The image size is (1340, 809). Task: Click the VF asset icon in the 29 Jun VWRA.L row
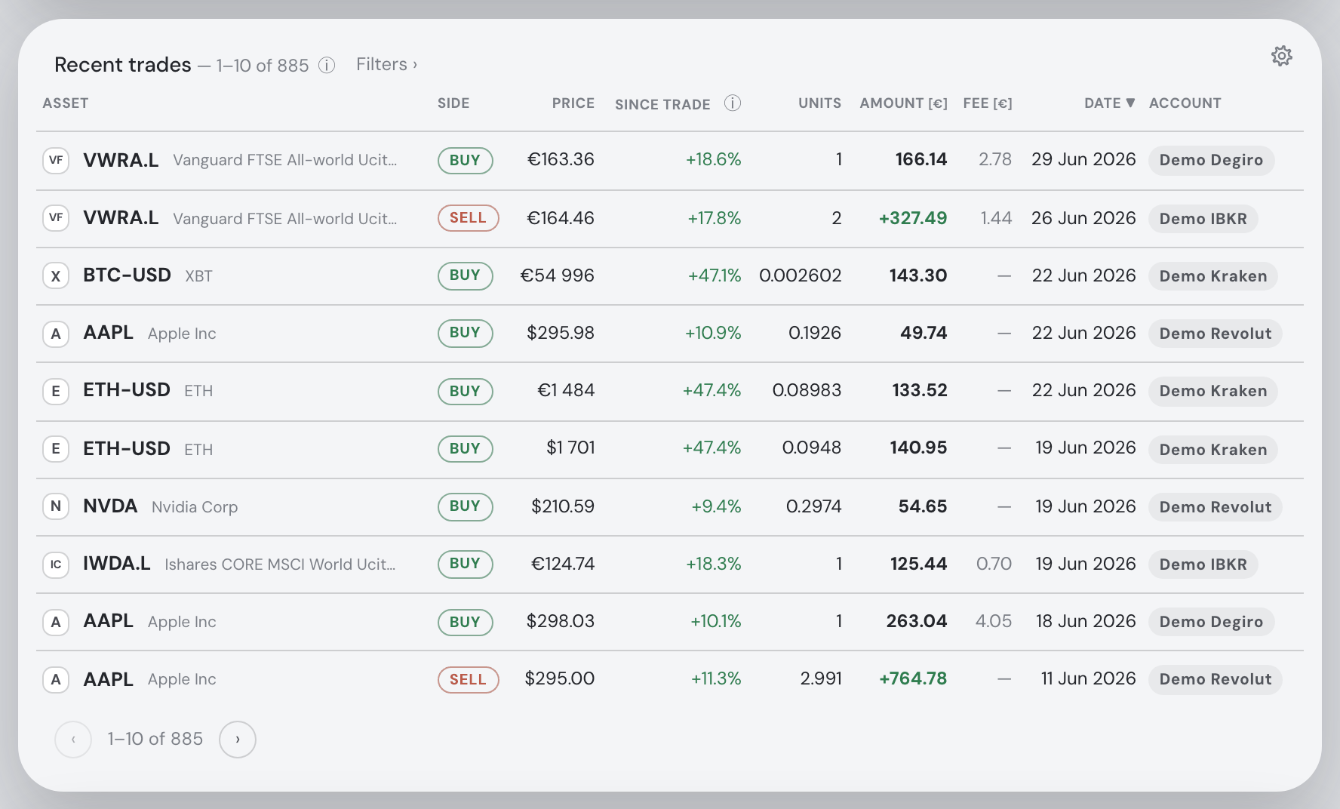(56, 160)
